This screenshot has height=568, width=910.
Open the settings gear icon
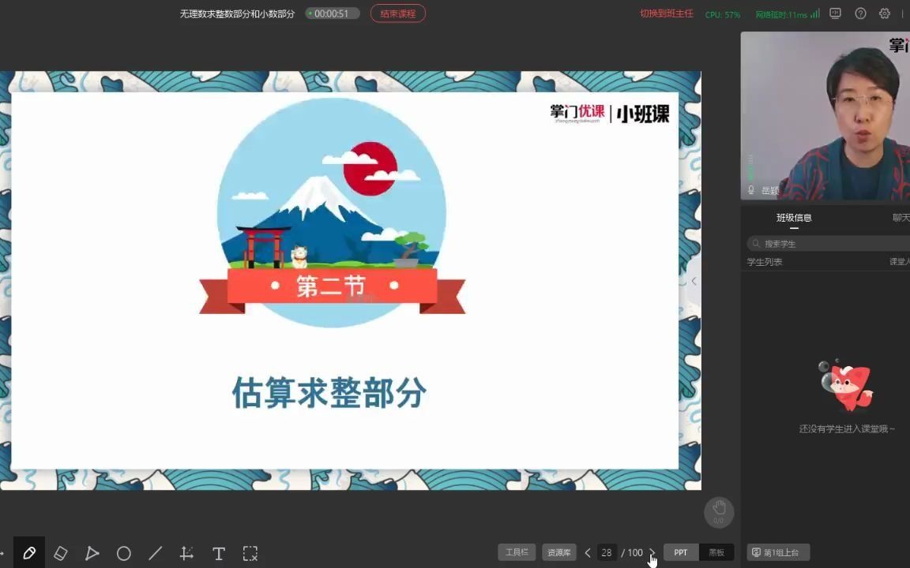click(885, 13)
